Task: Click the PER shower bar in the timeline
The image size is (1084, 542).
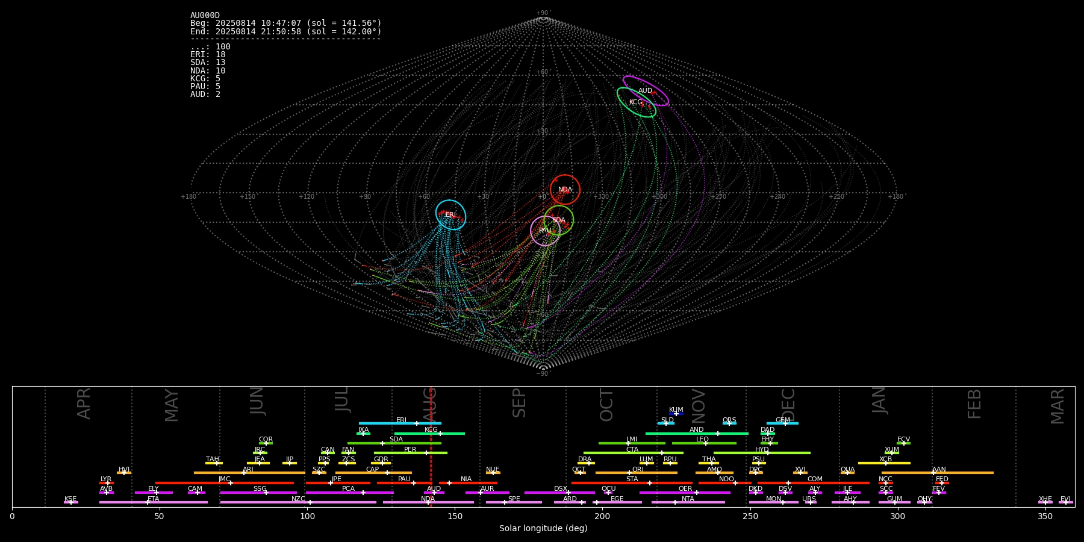Action: click(411, 453)
